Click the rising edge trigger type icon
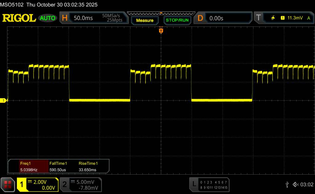 pyautogui.click(x=273, y=18)
